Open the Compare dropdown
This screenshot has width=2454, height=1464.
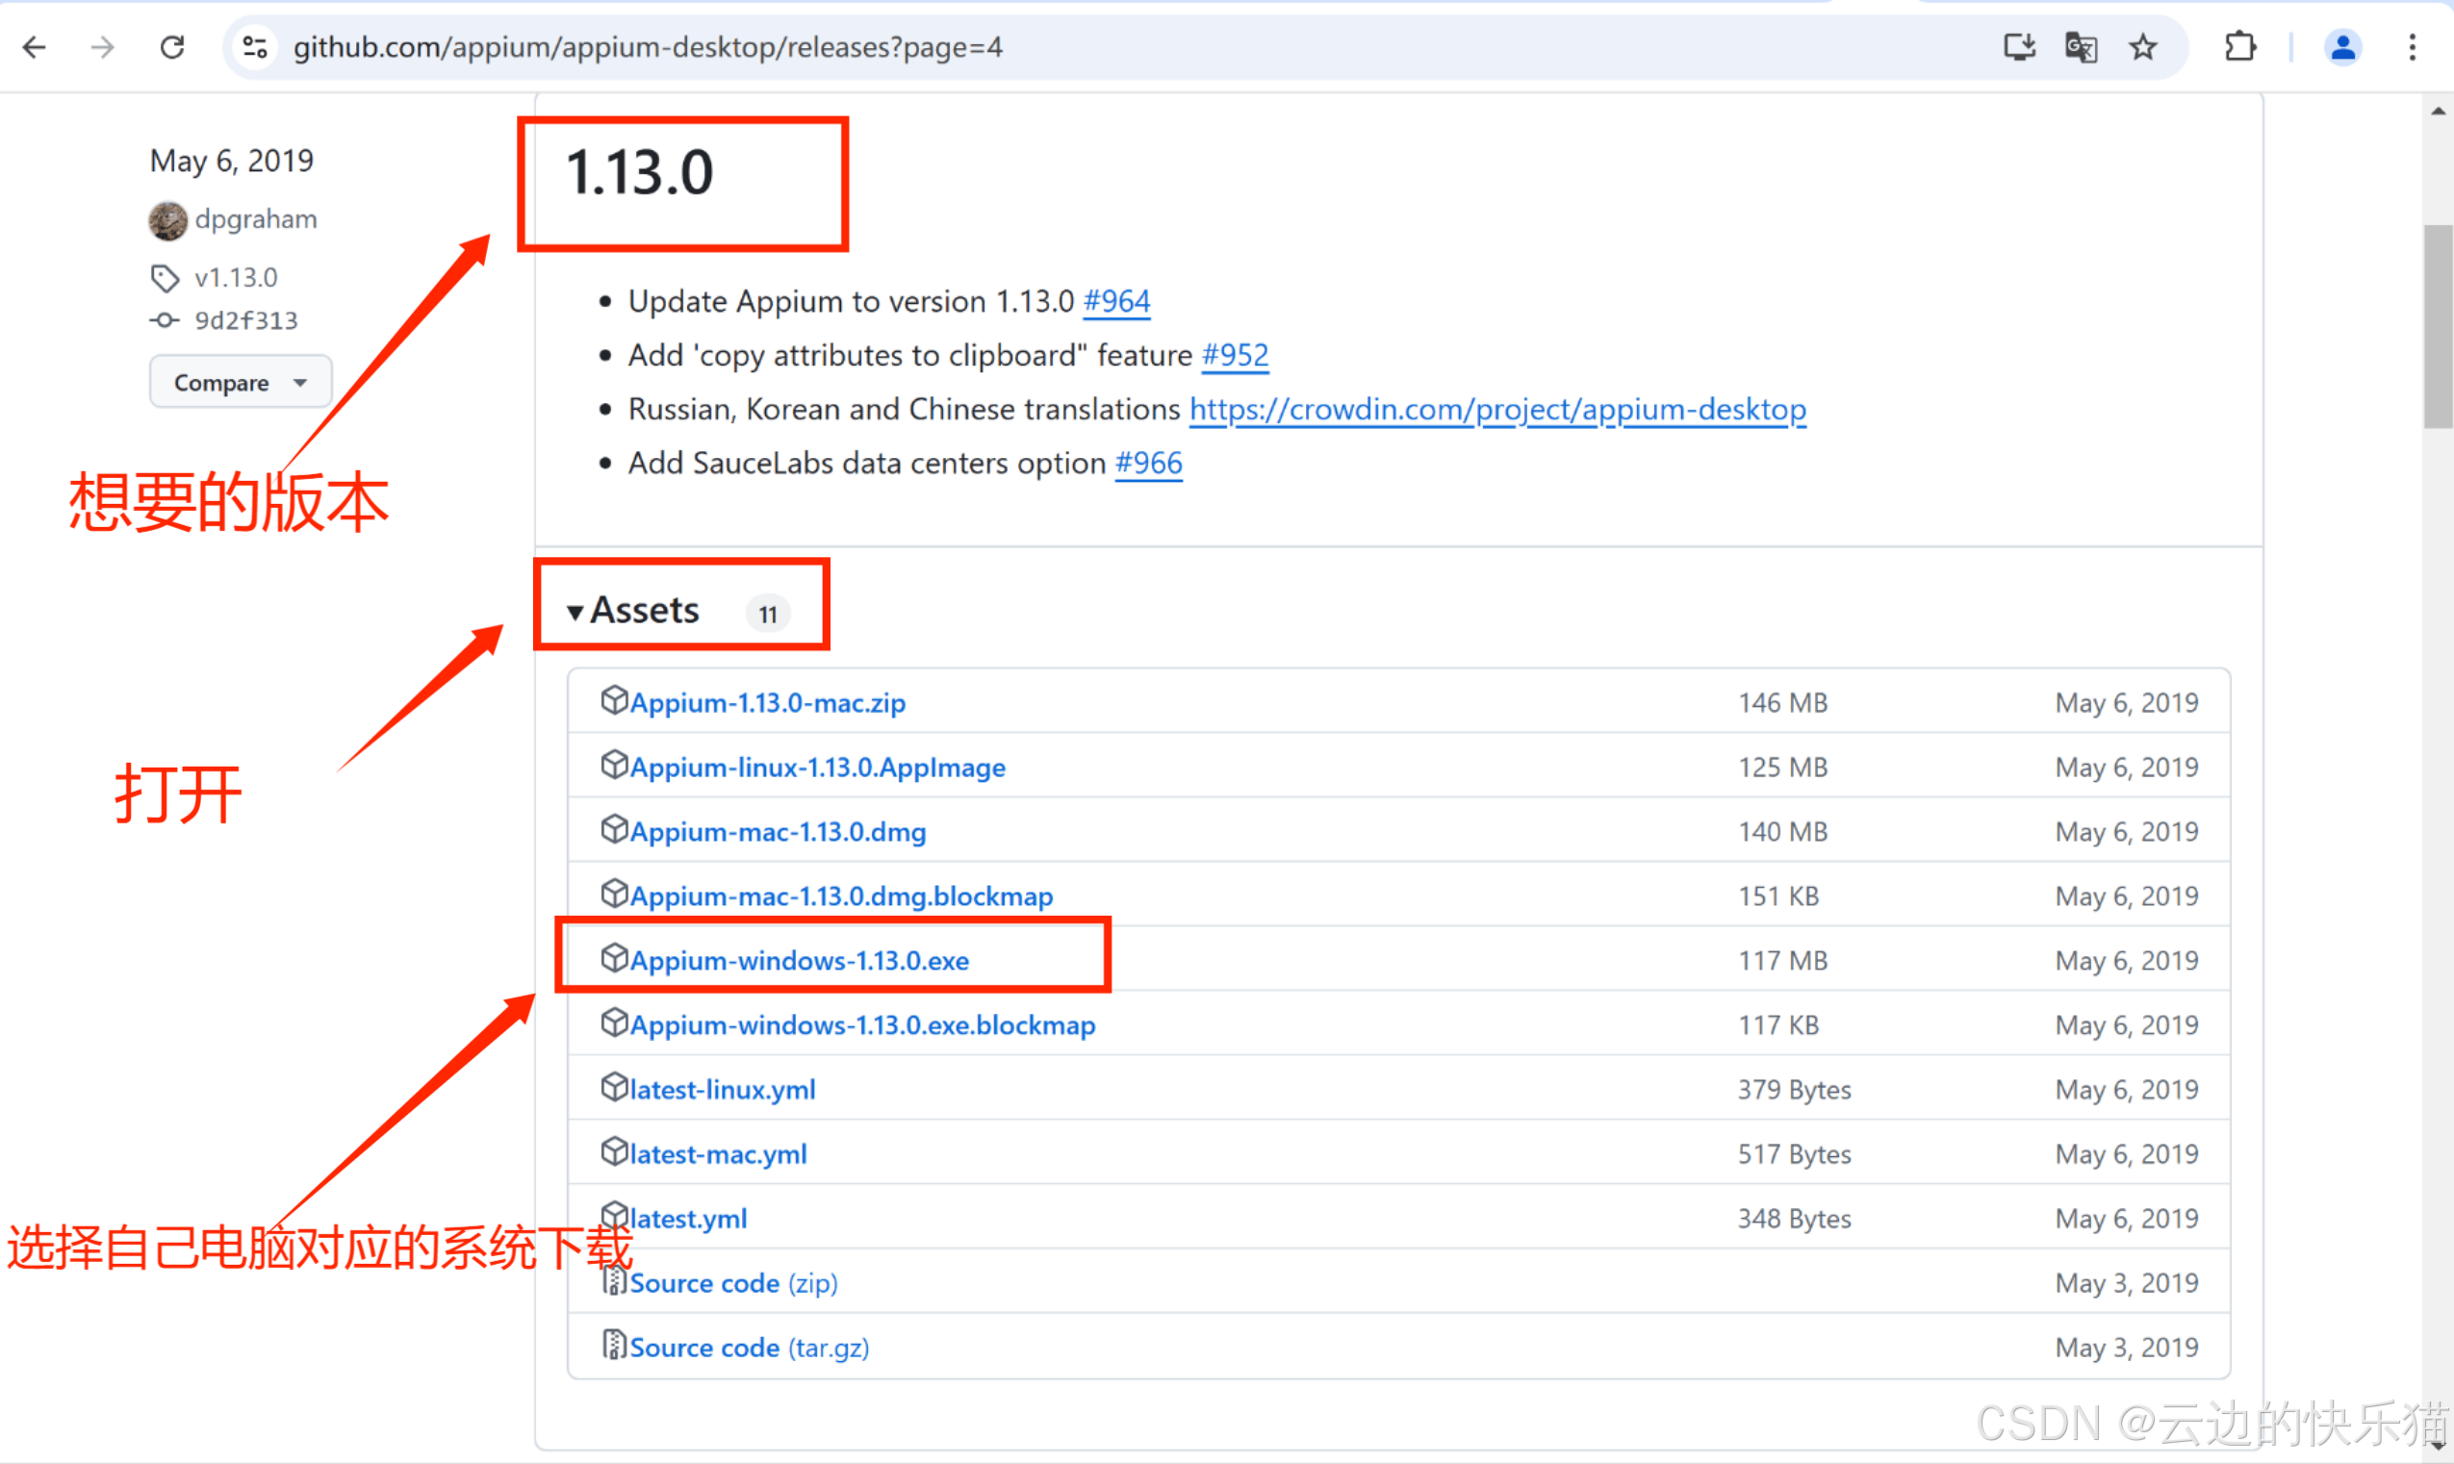pos(241,382)
